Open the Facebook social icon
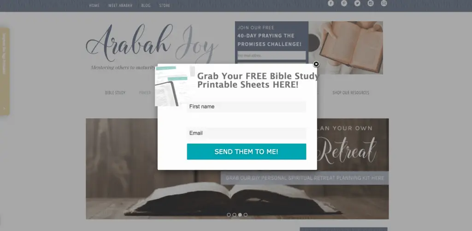 pos(330,3)
